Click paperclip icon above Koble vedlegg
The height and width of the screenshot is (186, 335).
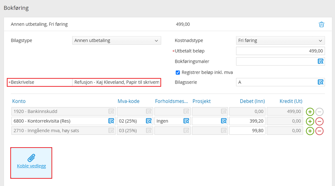(x=31, y=158)
